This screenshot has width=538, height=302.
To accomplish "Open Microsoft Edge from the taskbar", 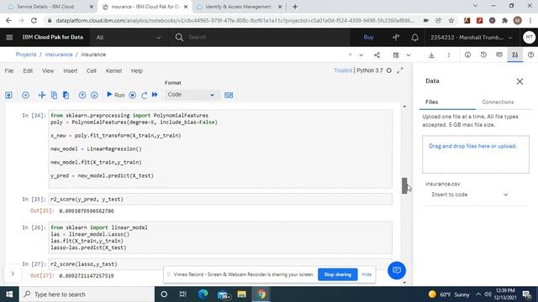I will 203,294.
